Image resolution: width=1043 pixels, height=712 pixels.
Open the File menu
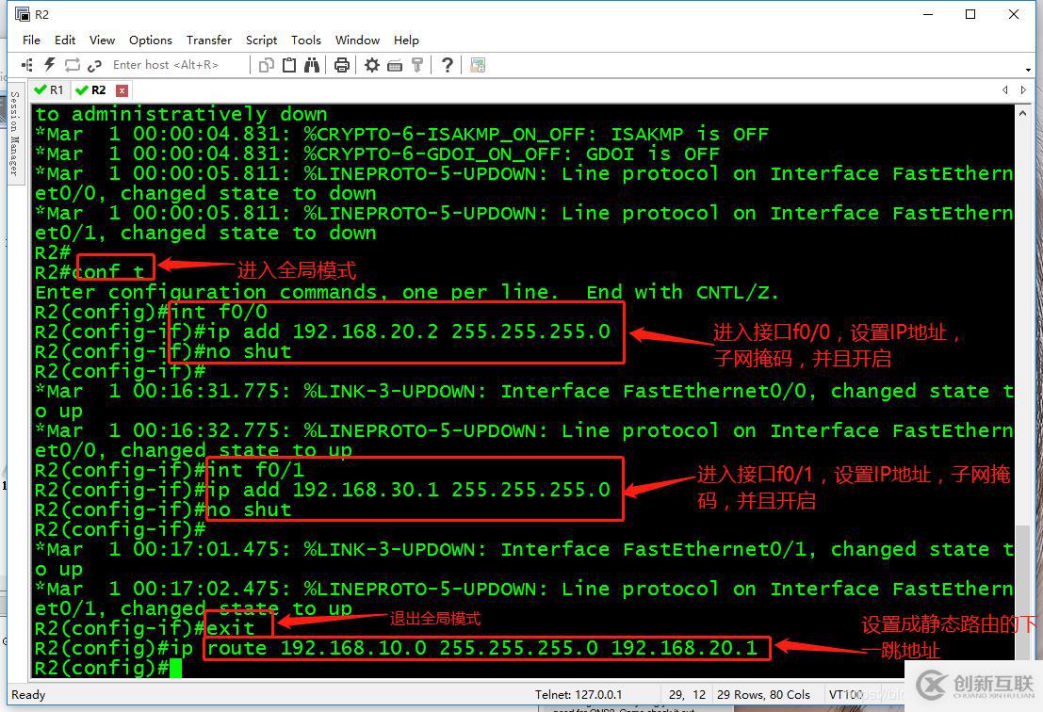pyautogui.click(x=31, y=40)
